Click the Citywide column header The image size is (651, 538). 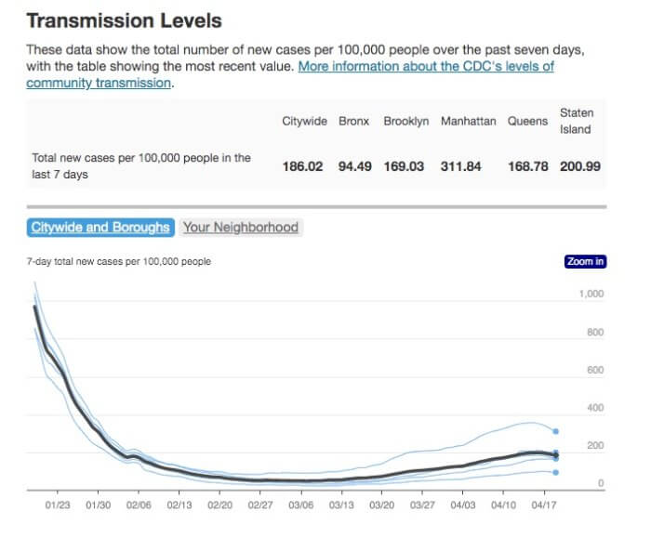click(302, 122)
